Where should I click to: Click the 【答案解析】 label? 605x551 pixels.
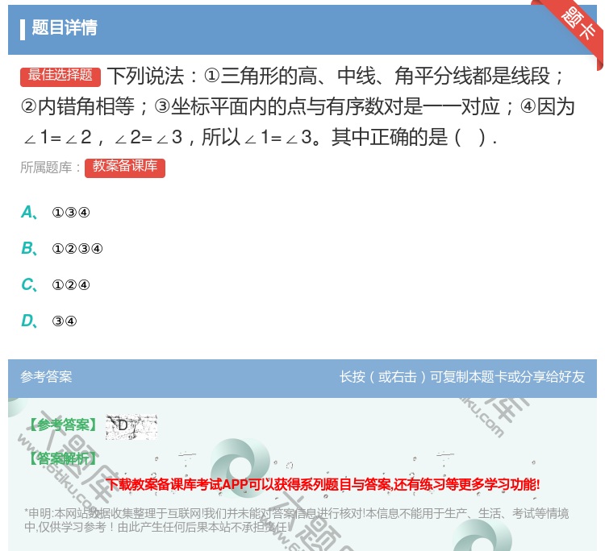(x=63, y=458)
